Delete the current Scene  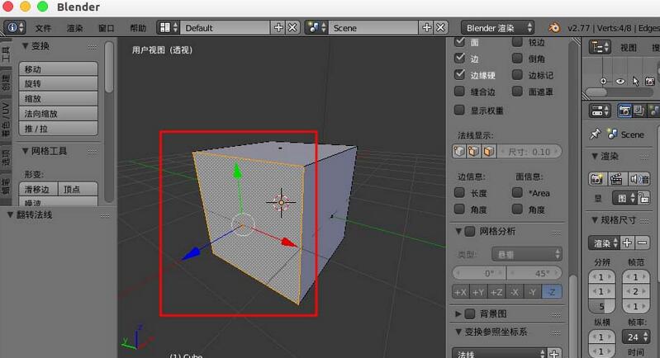click(440, 28)
